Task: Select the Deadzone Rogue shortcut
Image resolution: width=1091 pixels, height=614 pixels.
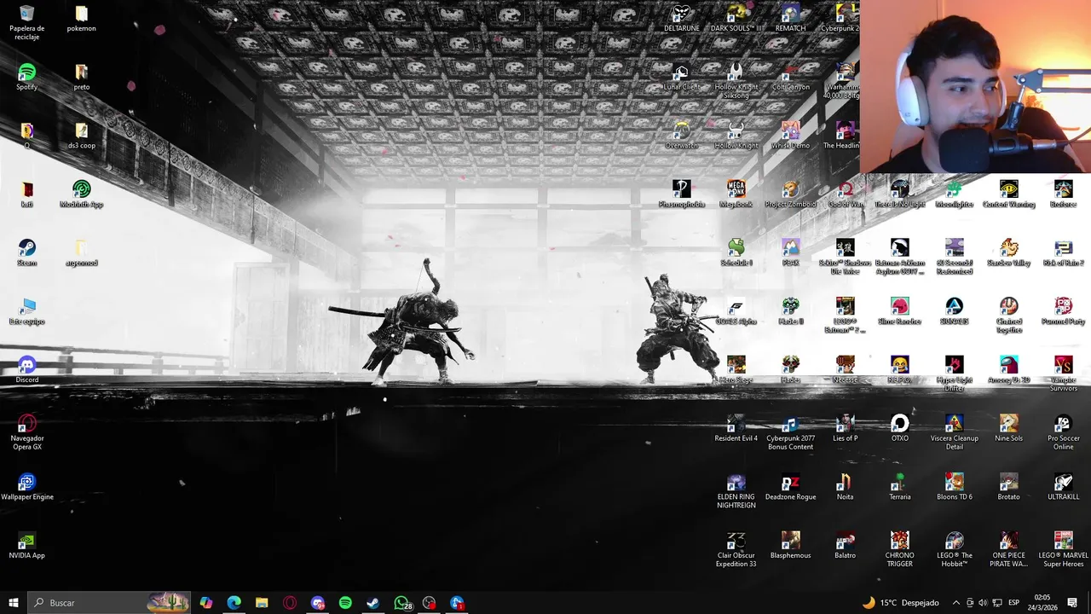Action: [790, 487]
